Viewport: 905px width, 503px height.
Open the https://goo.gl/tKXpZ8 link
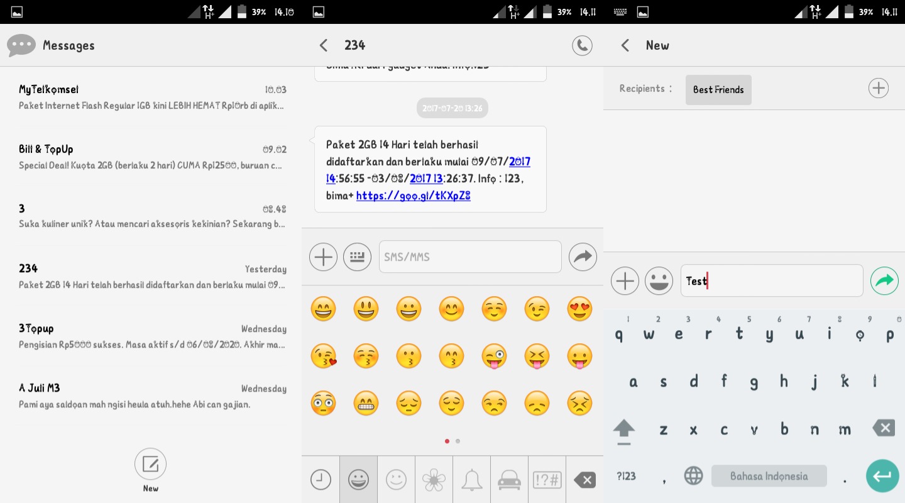414,196
